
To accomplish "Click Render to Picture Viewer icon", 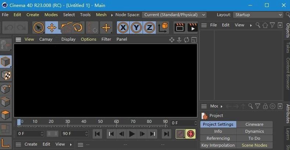I will [192, 28].
